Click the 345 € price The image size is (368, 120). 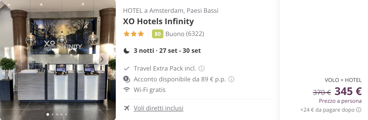[348, 91]
